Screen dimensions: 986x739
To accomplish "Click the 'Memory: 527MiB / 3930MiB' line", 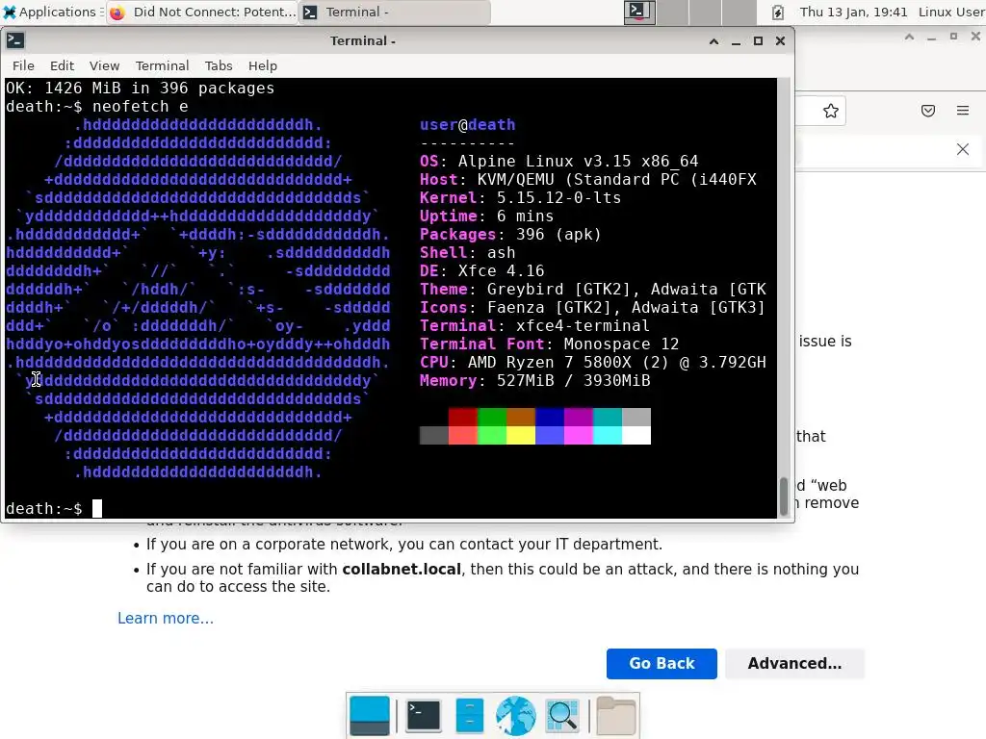I will (534, 381).
